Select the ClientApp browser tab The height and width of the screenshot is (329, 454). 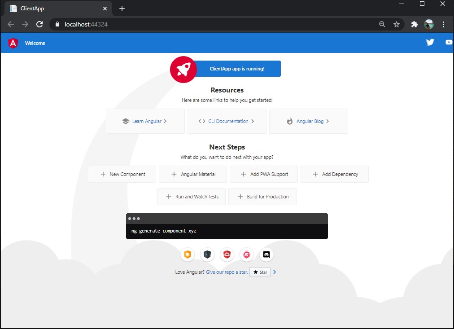pos(58,9)
